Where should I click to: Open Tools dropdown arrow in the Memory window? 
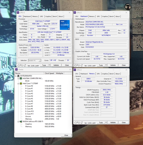(x=106, y=123)
